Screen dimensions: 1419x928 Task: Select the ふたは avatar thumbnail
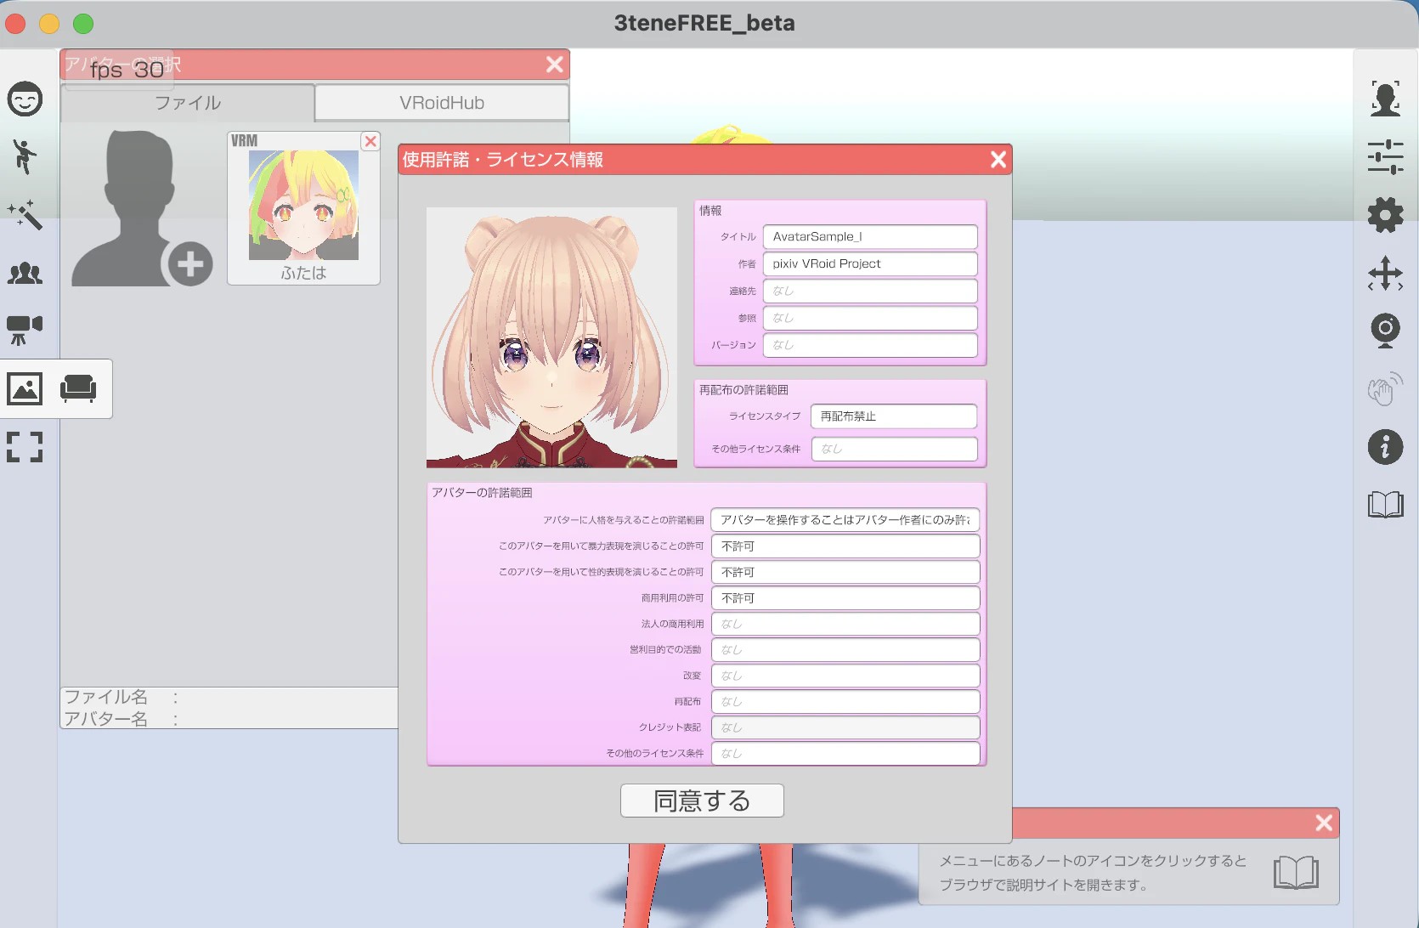[303, 208]
